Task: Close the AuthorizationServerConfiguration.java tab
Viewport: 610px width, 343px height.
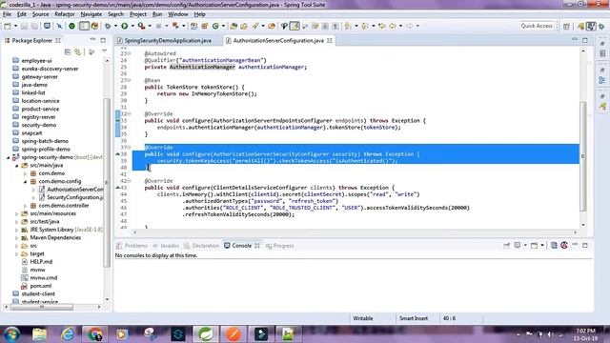Action: 330,40
